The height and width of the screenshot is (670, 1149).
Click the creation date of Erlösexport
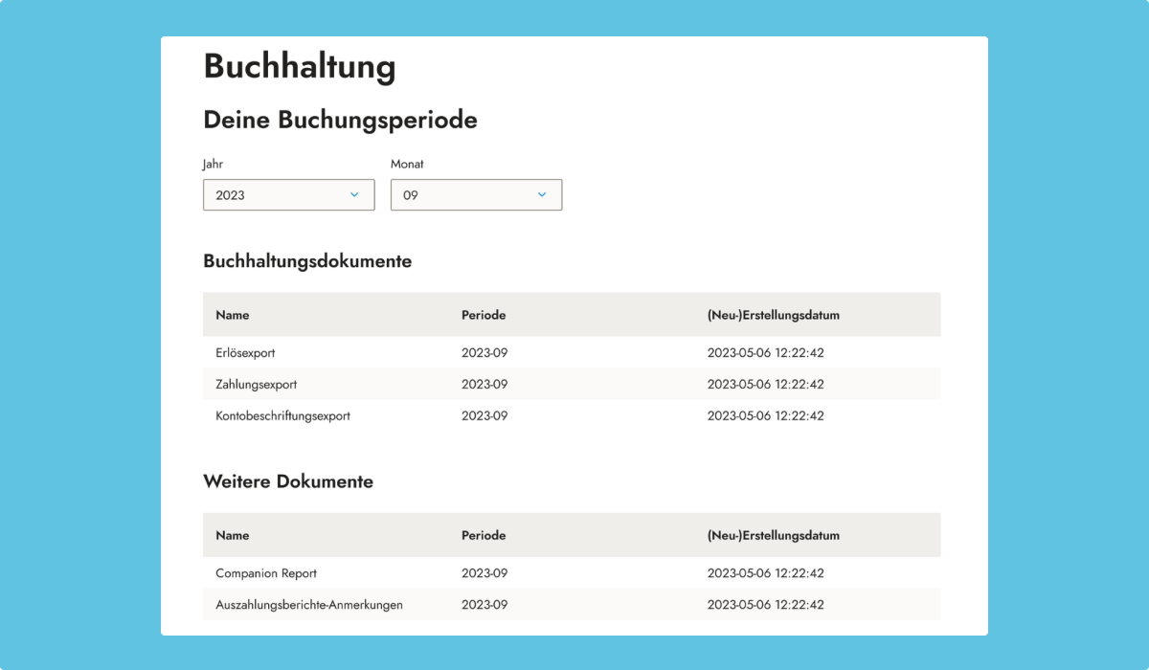(x=766, y=352)
